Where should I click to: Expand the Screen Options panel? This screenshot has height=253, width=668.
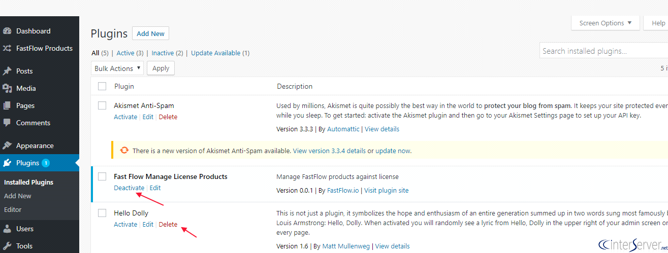click(606, 23)
